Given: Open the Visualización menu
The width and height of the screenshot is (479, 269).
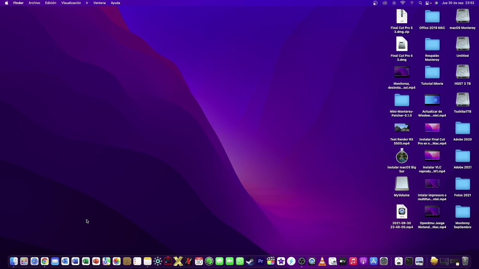Looking at the screenshot, I should [71, 3].
